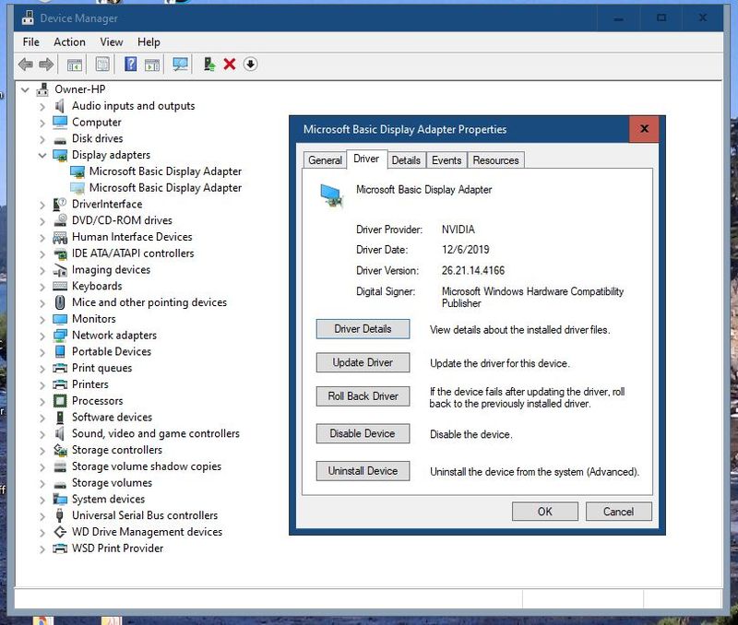The width and height of the screenshot is (738, 625).
Task: Select the Printers tree item
Action: 89,384
